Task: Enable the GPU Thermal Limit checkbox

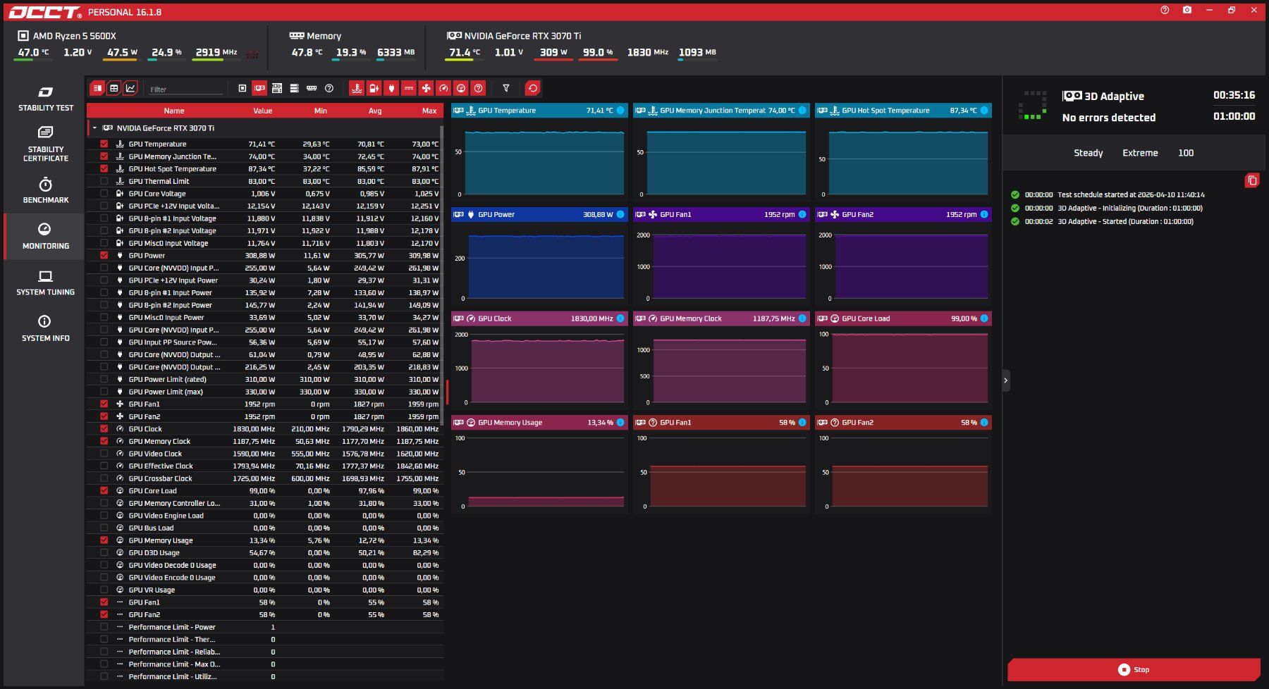Action: [104, 181]
